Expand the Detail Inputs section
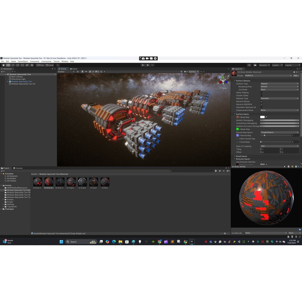This screenshot has width=302, height=302. pyautogui.click(x=235, y=156)
